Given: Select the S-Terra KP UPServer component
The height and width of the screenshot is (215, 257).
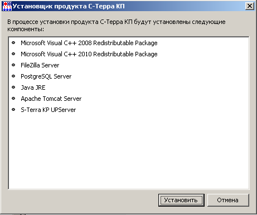Looking at the screenshot, I should [x=49, y=110].
